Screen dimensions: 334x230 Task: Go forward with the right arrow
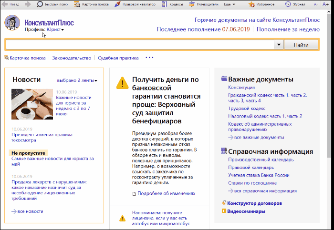coord(28,4)
